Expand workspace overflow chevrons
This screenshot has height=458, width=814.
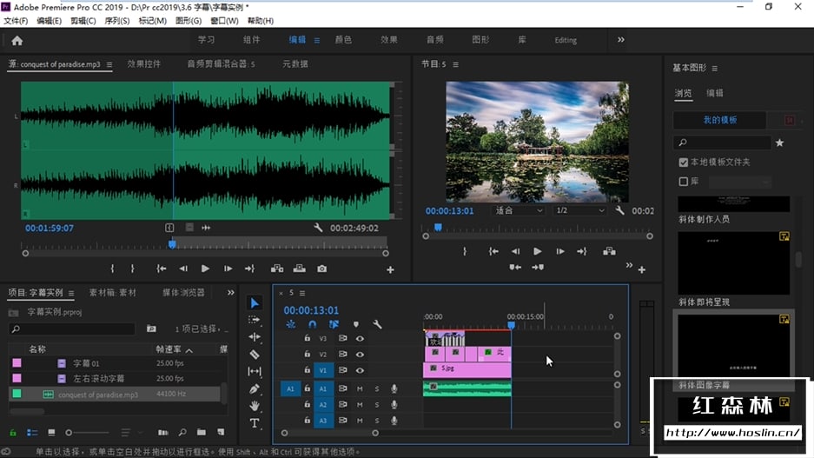pos(621,39)
